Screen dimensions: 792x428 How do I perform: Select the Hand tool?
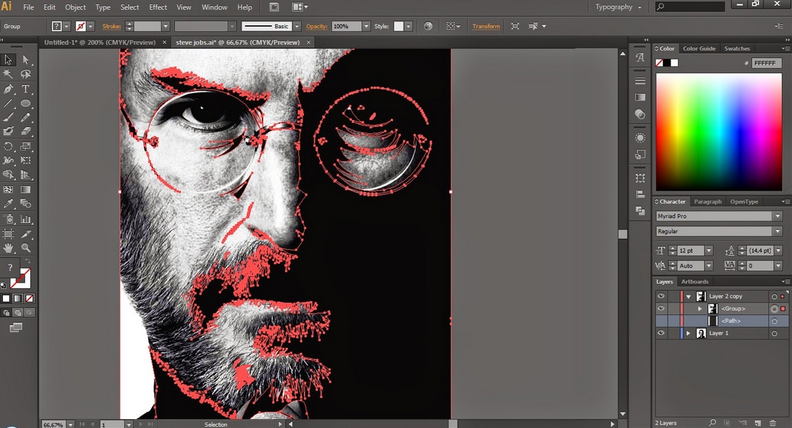click(x=8, y=248)
